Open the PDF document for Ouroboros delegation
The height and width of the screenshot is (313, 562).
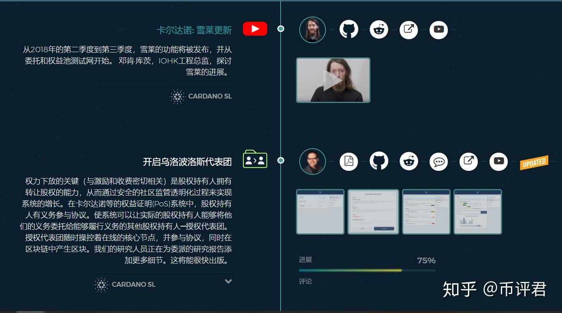pyautogui.click(x=349, y=161)
